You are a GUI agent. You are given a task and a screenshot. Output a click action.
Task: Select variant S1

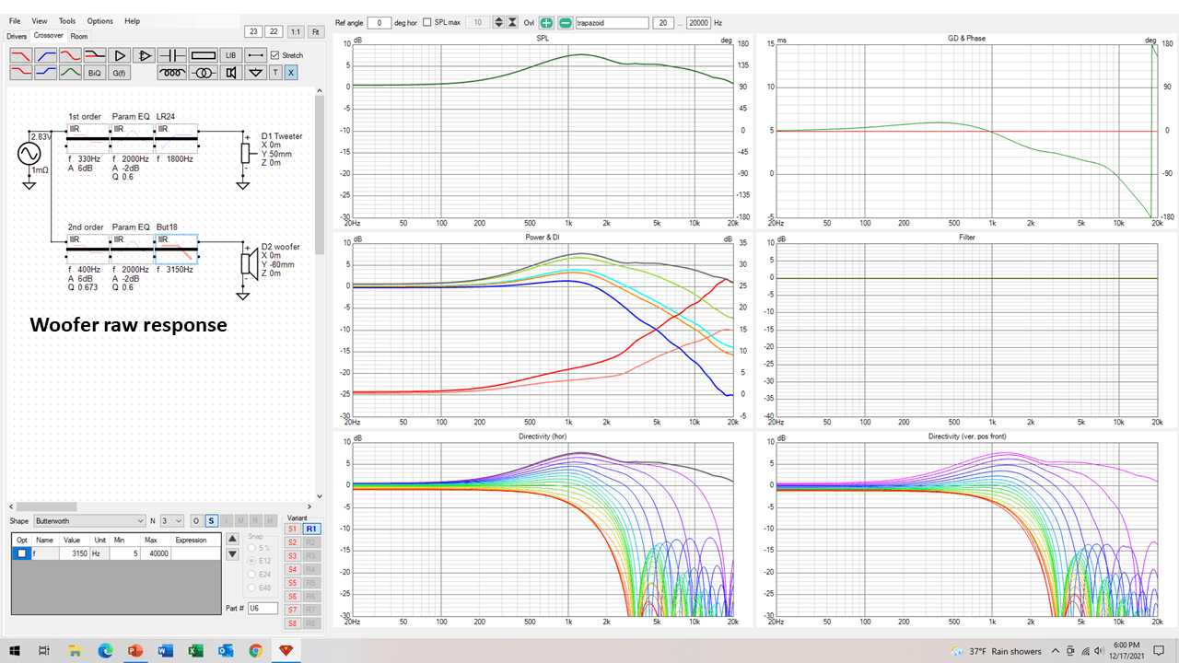[292, 529]
